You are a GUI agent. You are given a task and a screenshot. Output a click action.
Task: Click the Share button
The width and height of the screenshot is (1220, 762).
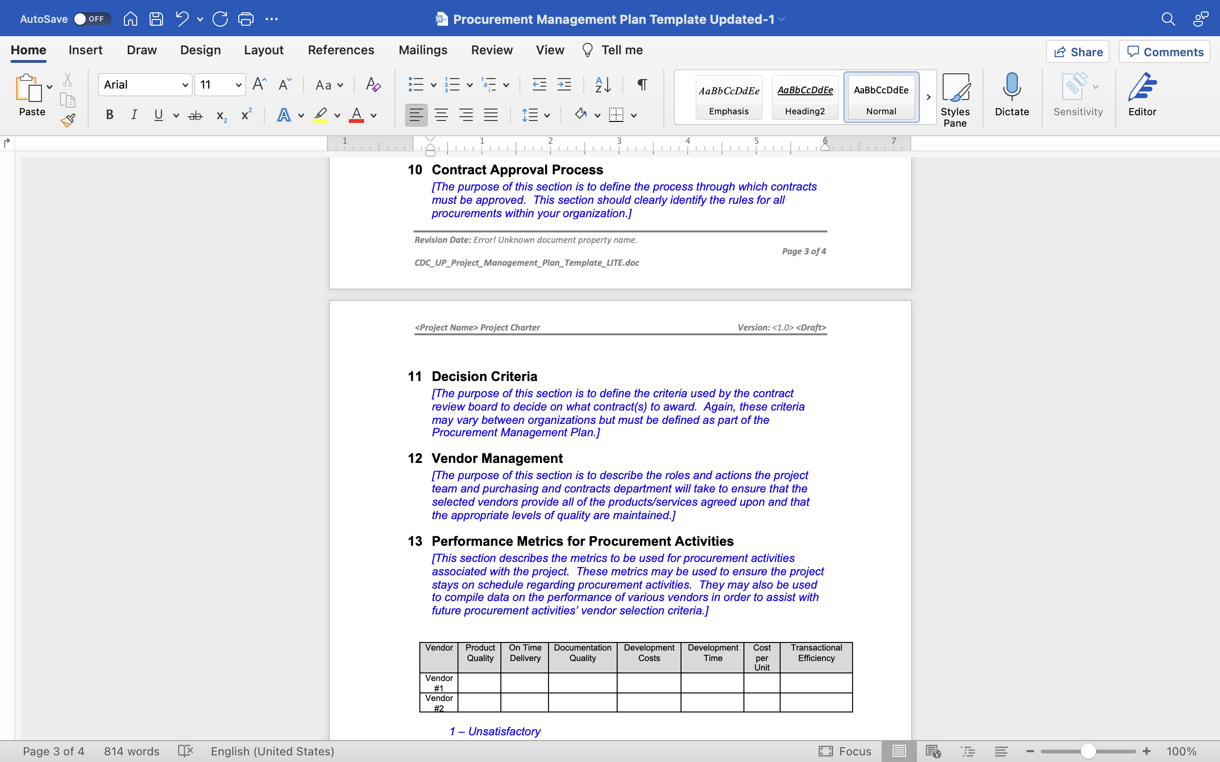[x=1078, y=52]
